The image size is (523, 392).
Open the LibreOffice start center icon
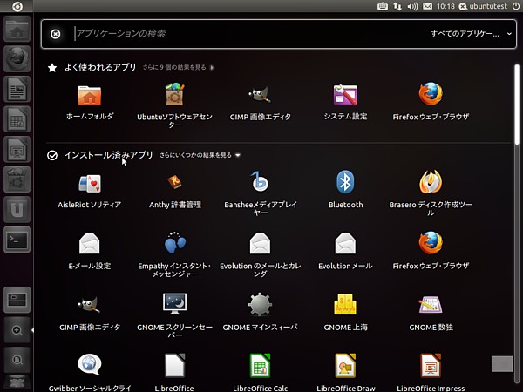174,365
